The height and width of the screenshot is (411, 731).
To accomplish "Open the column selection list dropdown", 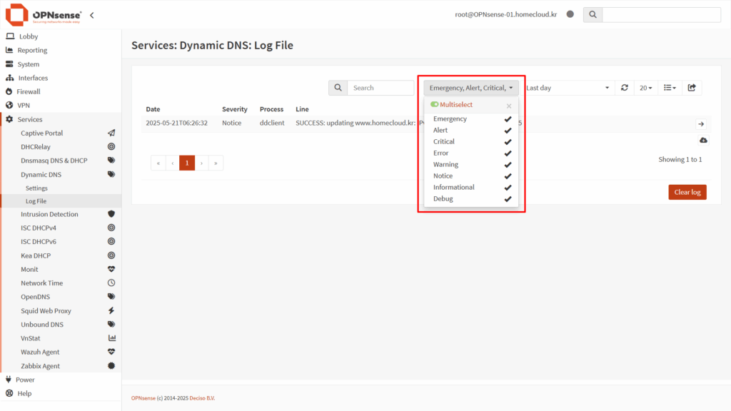I will (x=669, y=88).
